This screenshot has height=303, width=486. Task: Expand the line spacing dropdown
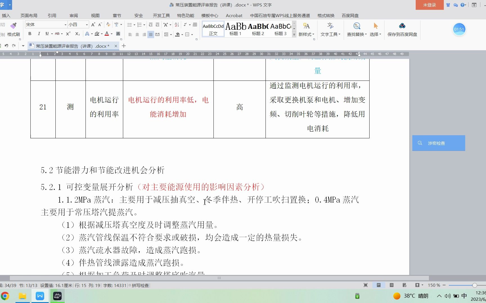pos(171,35)
